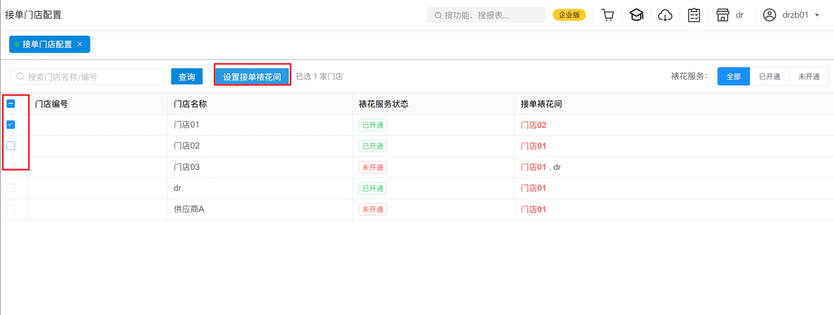This screenshot has height=315, width=834.
Task: Click the 企业版 badge
Action: (569, 15)
